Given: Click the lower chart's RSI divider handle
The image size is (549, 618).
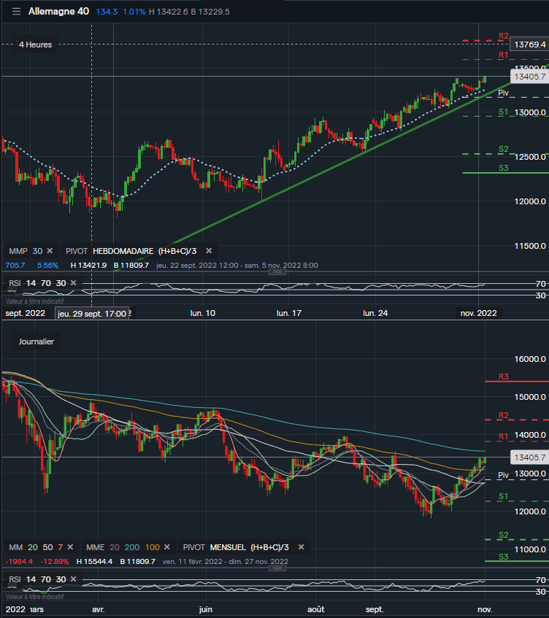Looking at the screenshot, I should tap(276, 568).
